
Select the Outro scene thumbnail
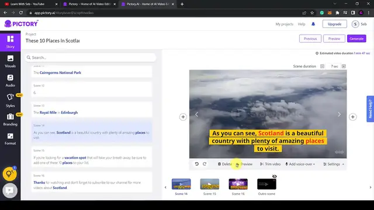point(266,184)
